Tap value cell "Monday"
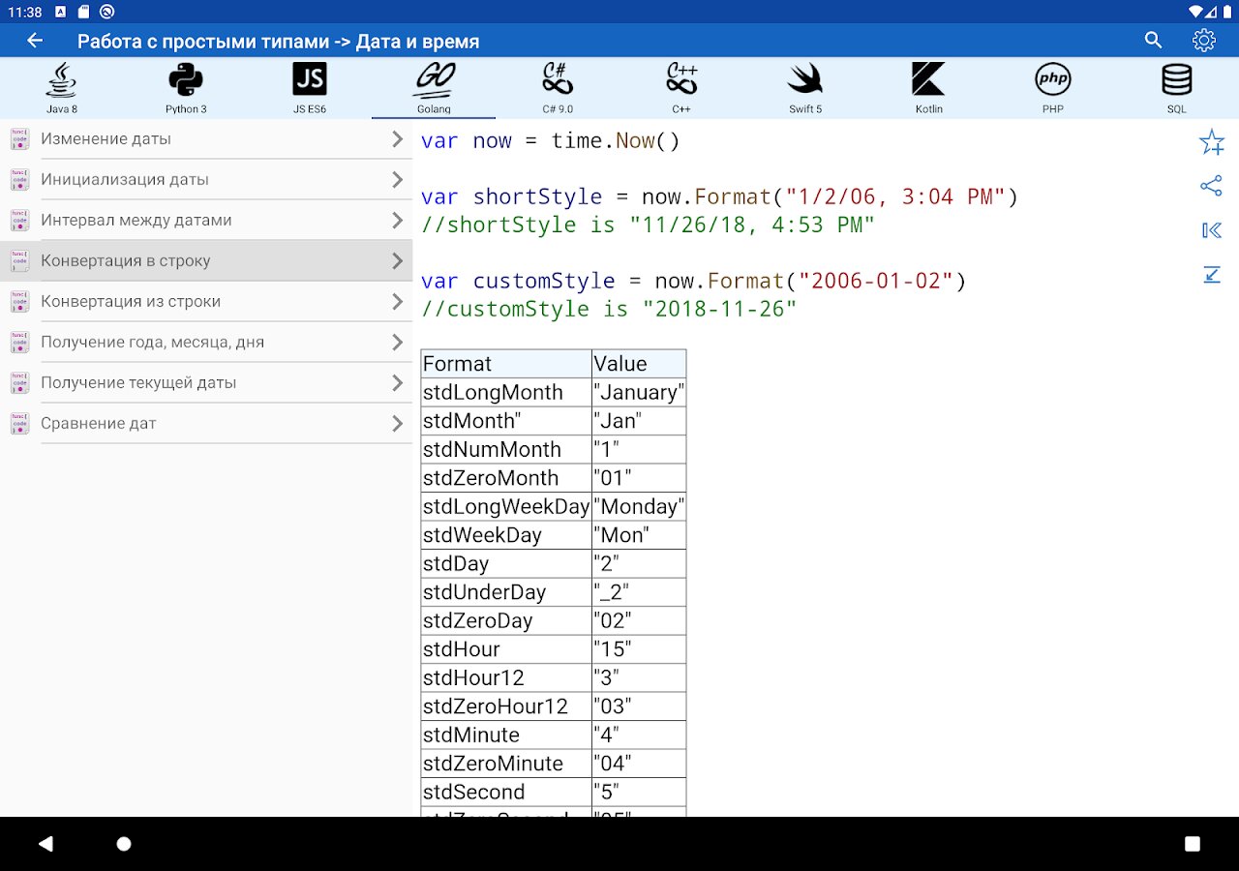 coord(639,507)
